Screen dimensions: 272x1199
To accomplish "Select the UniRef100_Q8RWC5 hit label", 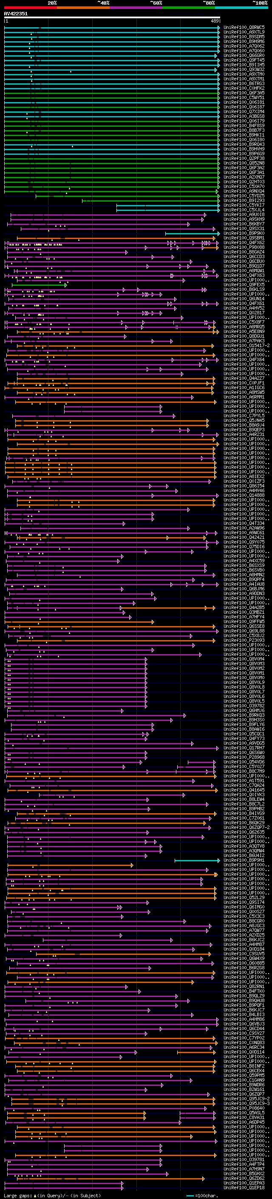I will (244, 28).
